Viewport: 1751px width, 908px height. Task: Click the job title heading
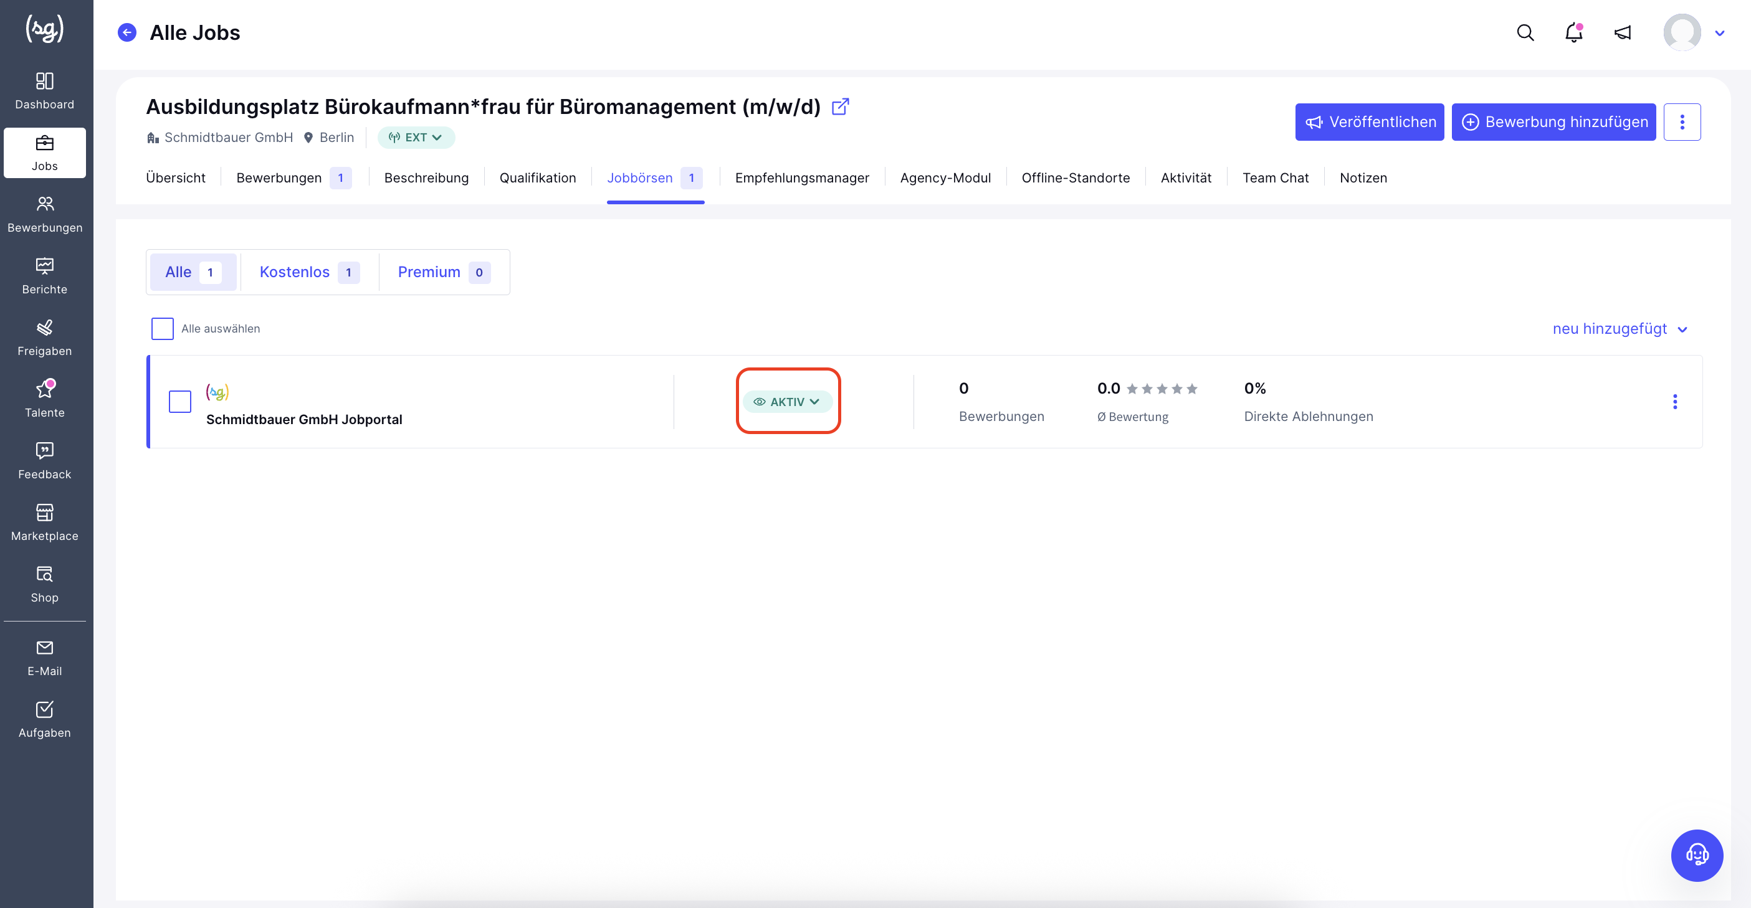tap(484, 106)
